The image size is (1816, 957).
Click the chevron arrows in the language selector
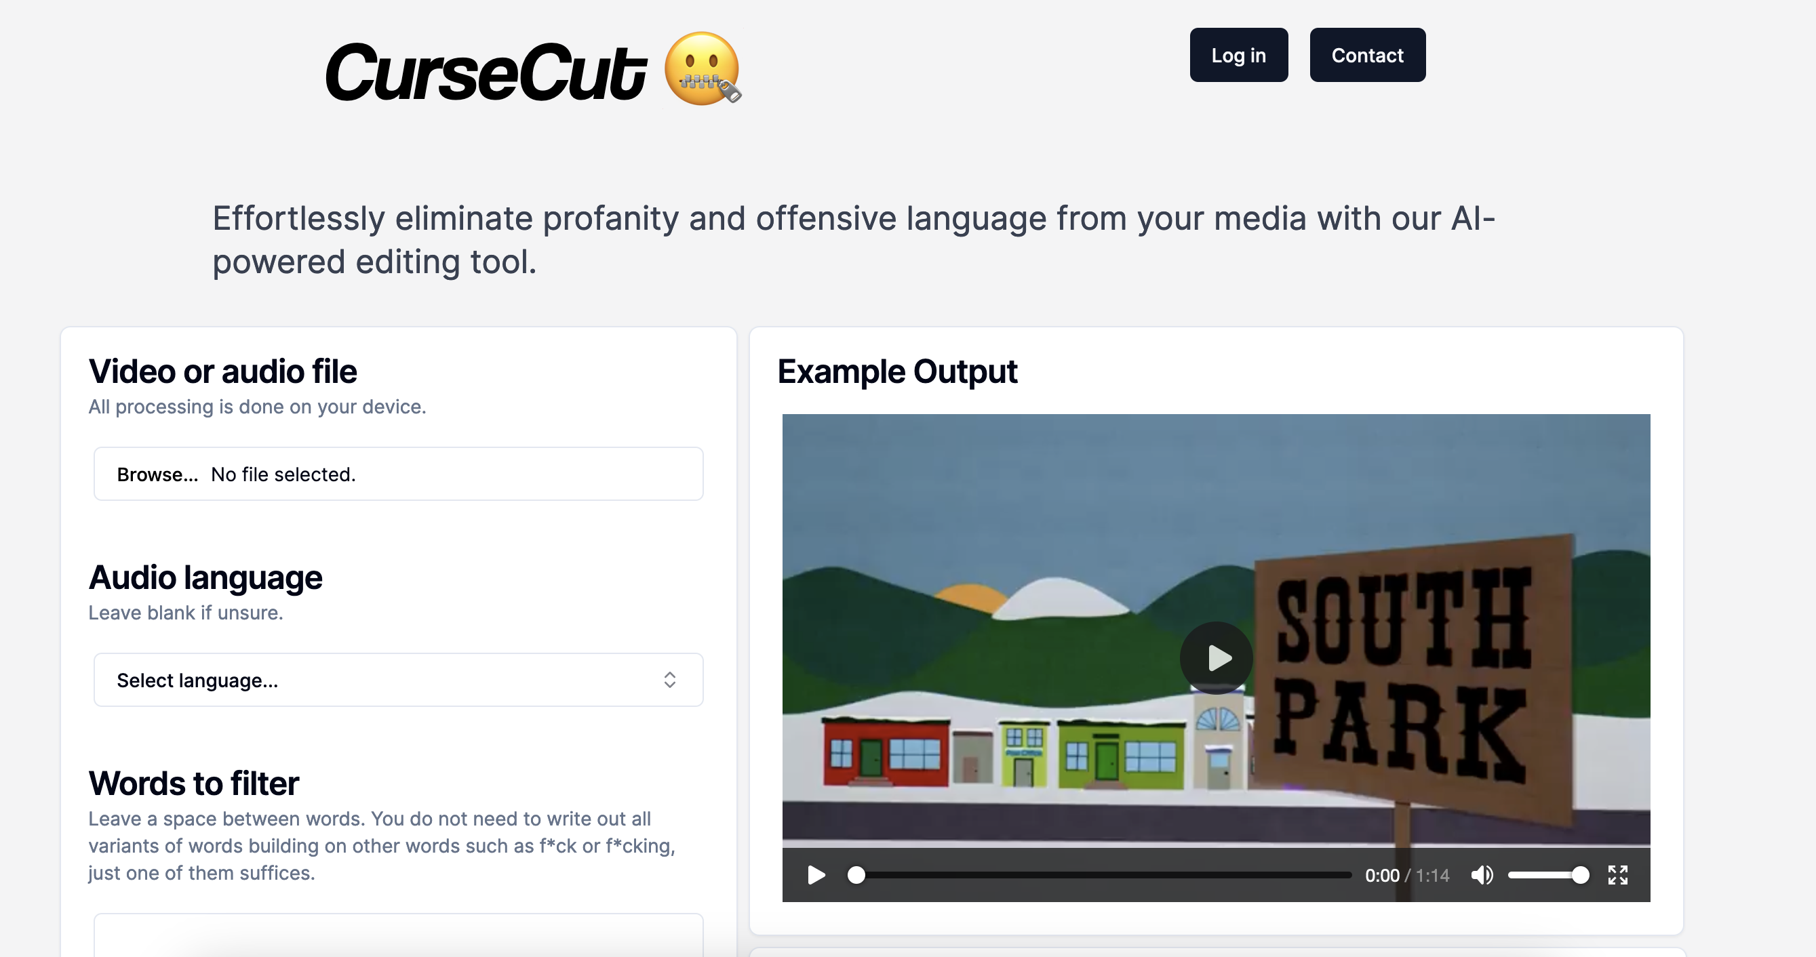pos(669,680)
